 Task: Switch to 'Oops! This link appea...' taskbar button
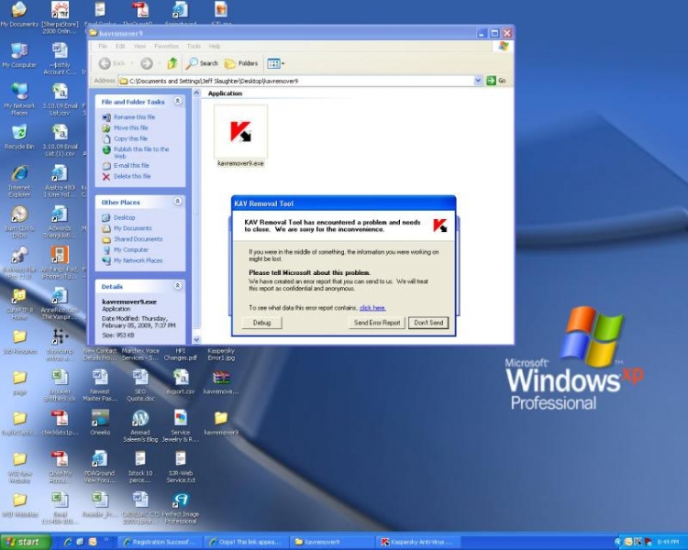tap(247, 542)
